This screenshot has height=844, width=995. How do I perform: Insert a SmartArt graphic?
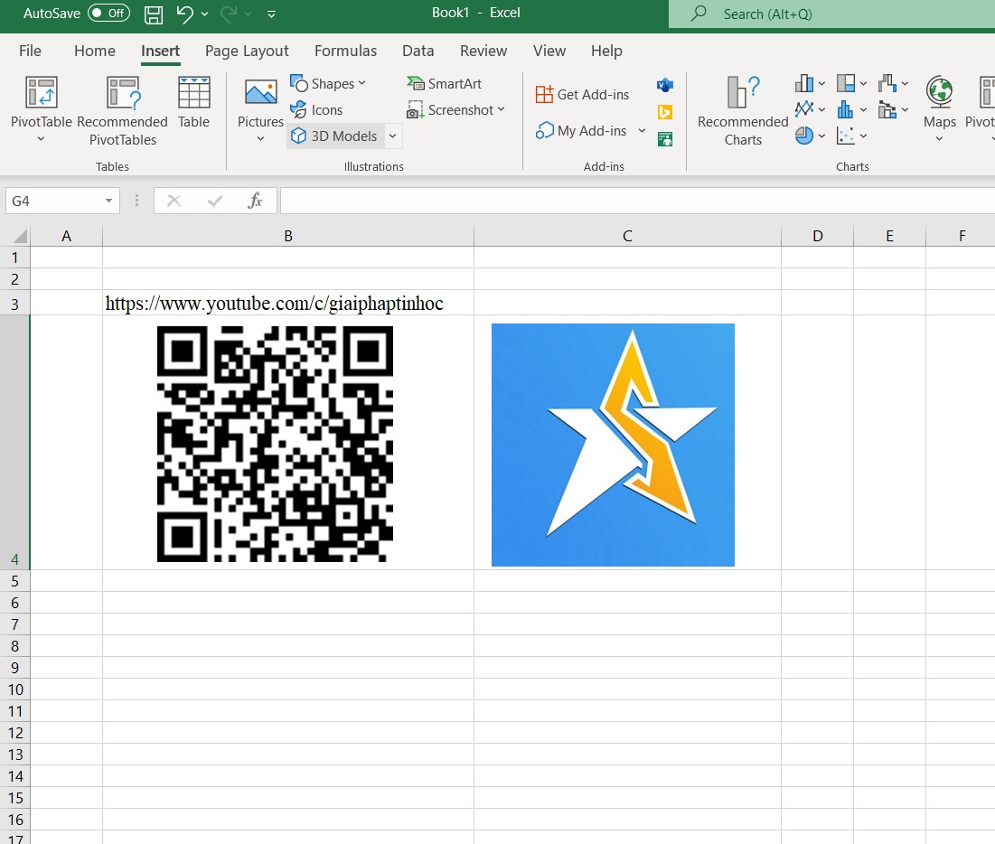[445, 84]
